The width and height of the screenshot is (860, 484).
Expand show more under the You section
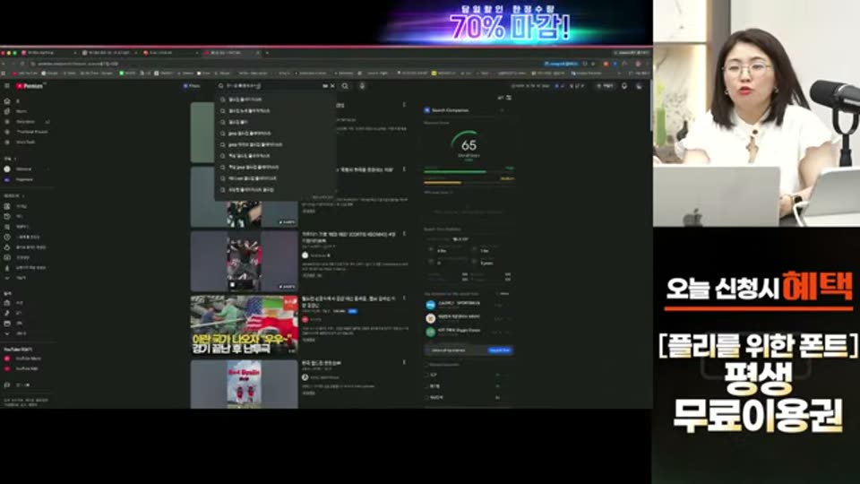tap(16, 278)
